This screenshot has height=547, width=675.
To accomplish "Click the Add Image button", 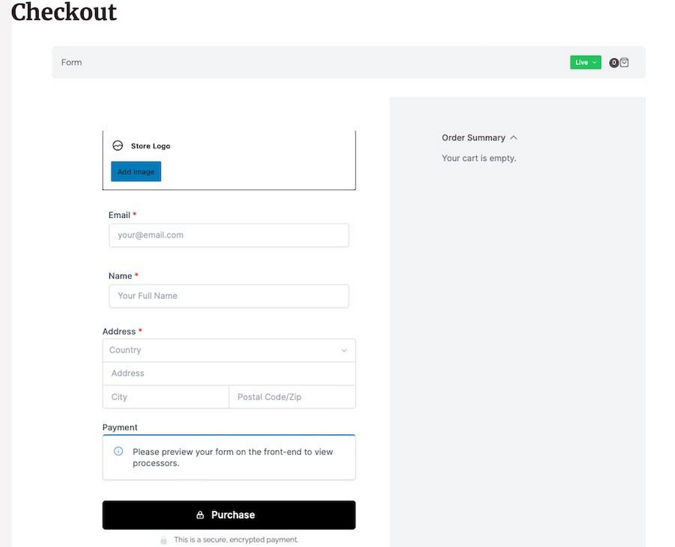I will tap(136, 171).
